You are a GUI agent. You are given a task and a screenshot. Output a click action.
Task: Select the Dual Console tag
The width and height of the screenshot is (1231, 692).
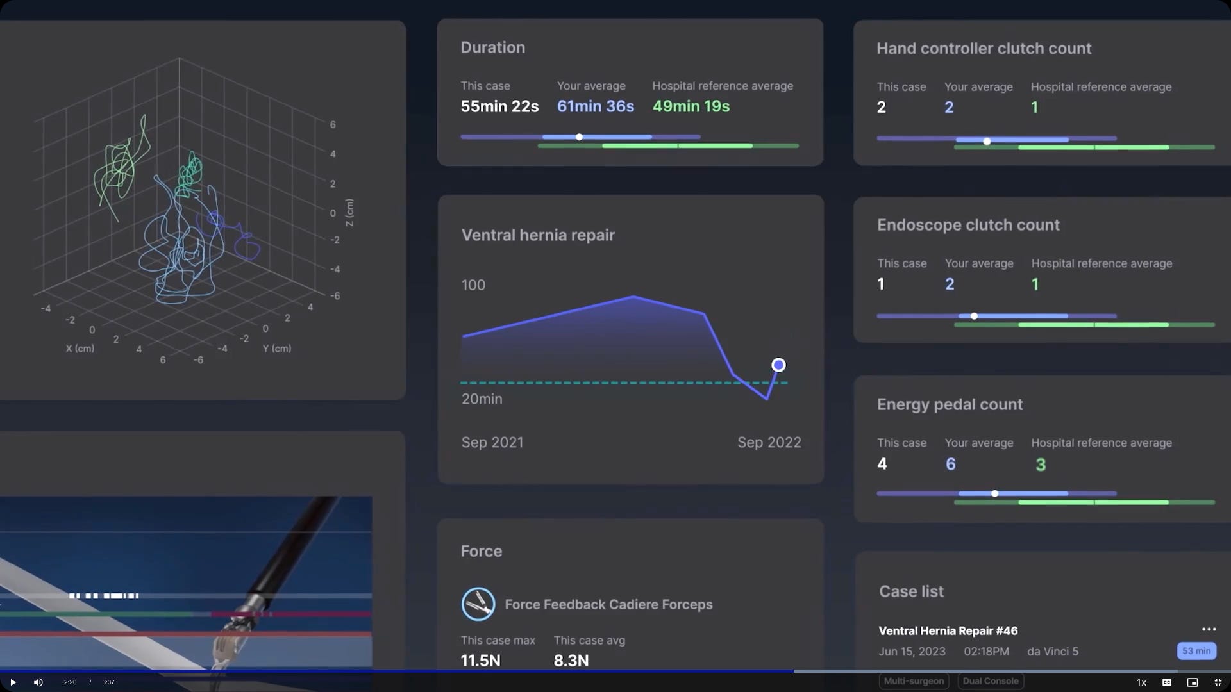coord(990,681)
